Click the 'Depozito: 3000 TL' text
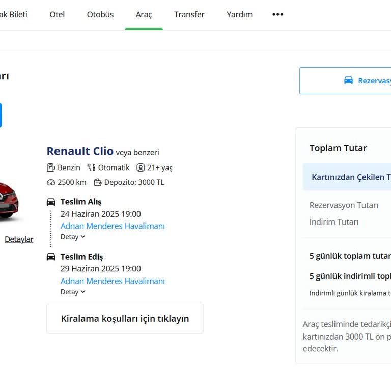Viewport: 391px width, 391px height. coord(134,182)
